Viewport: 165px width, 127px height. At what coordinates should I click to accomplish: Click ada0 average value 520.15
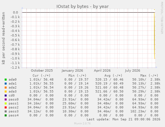click(101, 80)
